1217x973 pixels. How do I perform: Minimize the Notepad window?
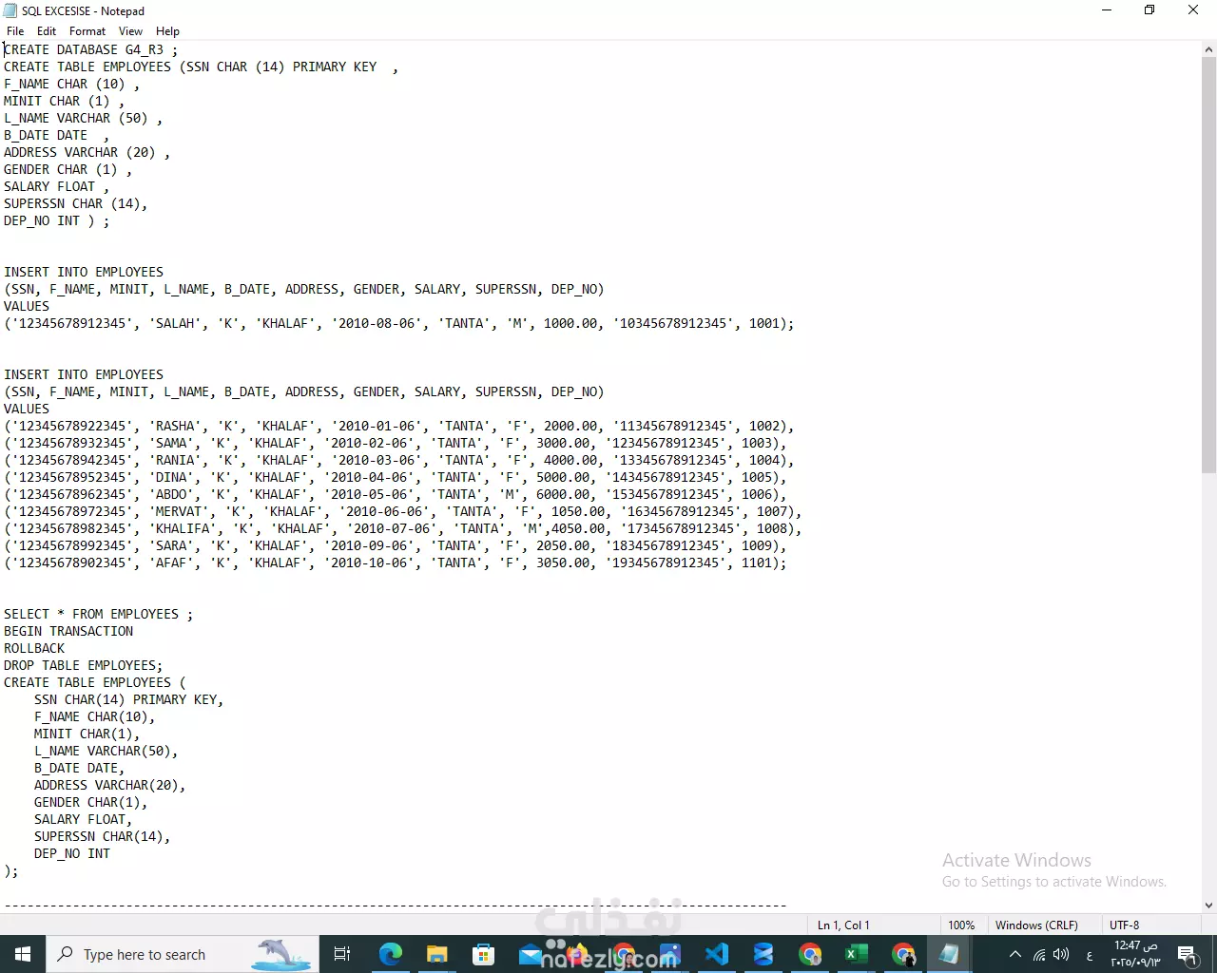point(1107,10)
